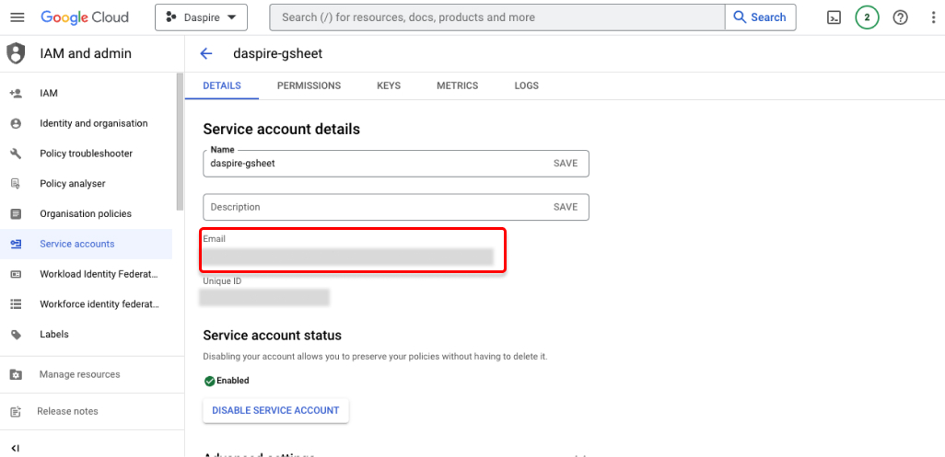Open the three-dot settings menu
Viewport: 945px width, 457px height.
tap(934, 17)
